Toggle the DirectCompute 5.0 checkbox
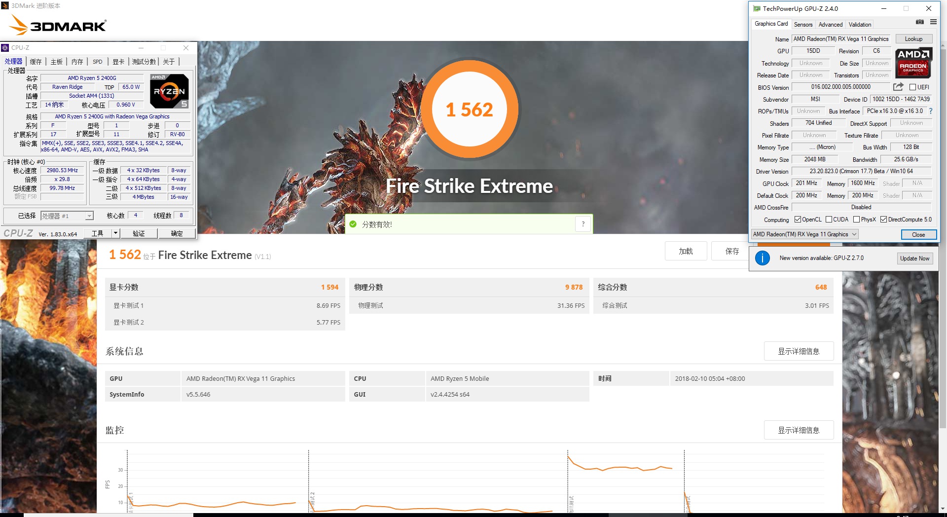The width and height of the screenshot is (947, 517). coord(883,220)
